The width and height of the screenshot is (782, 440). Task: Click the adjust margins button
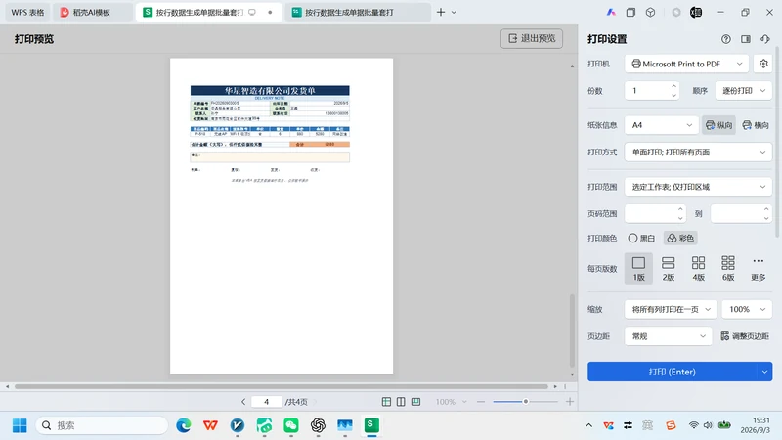pos(745,336)
